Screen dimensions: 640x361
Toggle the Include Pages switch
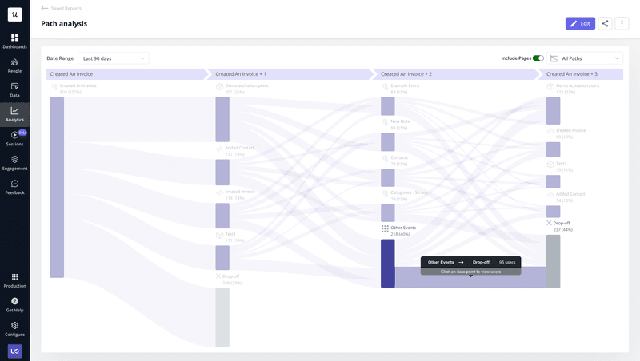(538, 58)
